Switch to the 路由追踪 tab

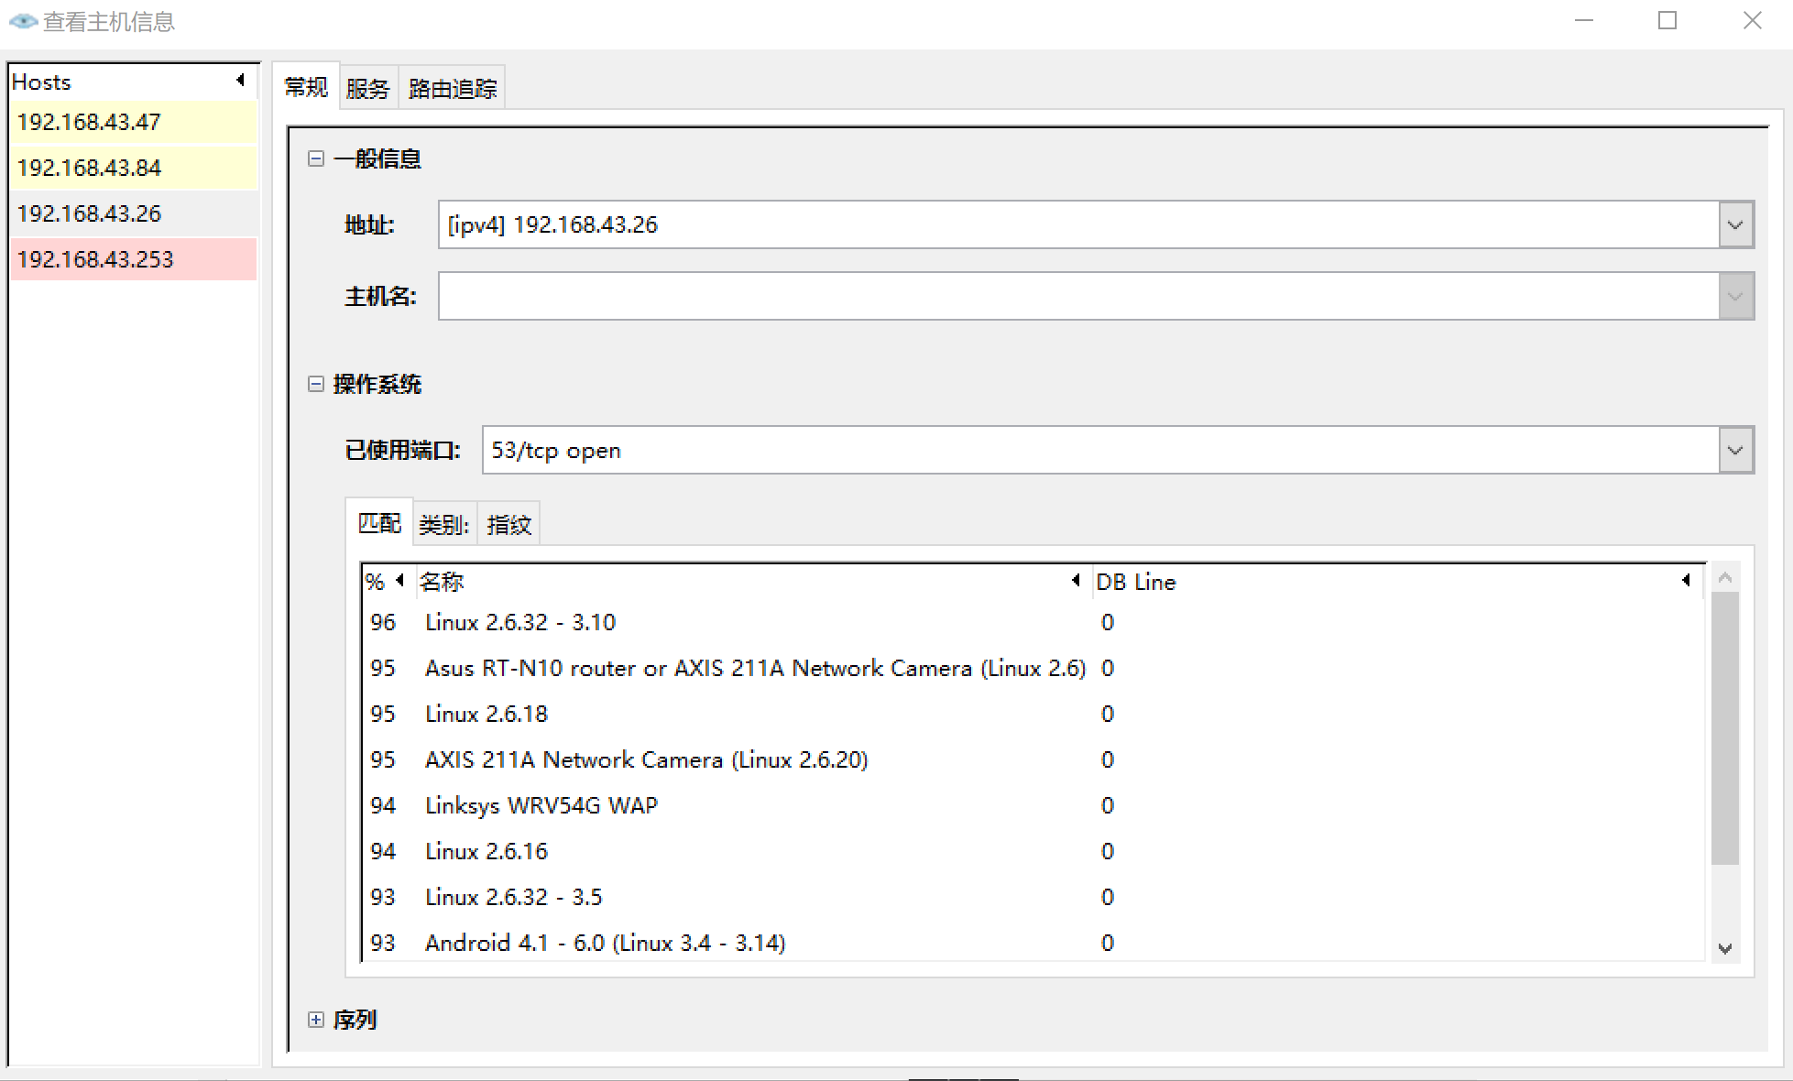click(x=452, y=89)
